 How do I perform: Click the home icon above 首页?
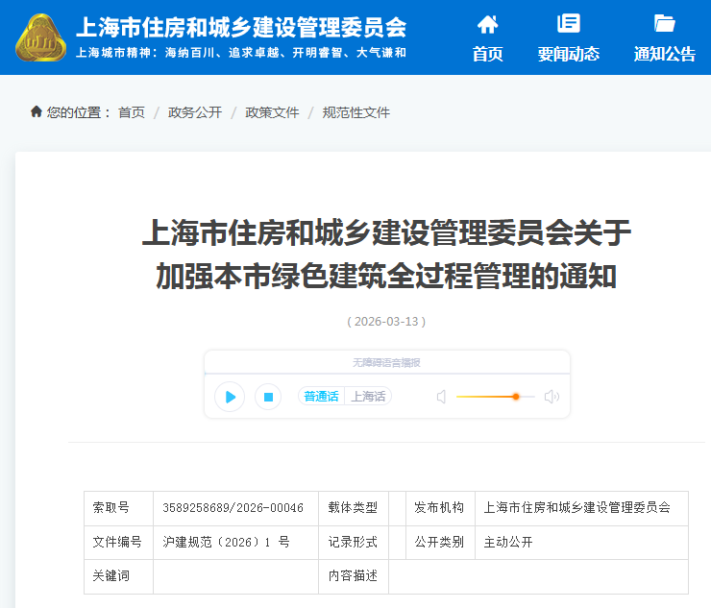pyautogui.click(x=487, y=24)
